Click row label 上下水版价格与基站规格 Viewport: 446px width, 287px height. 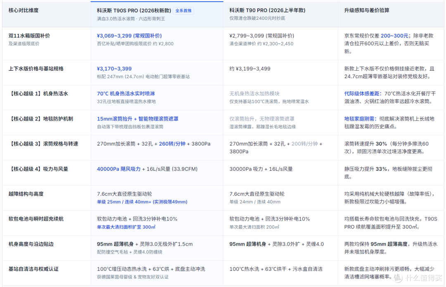click(36, 69)
